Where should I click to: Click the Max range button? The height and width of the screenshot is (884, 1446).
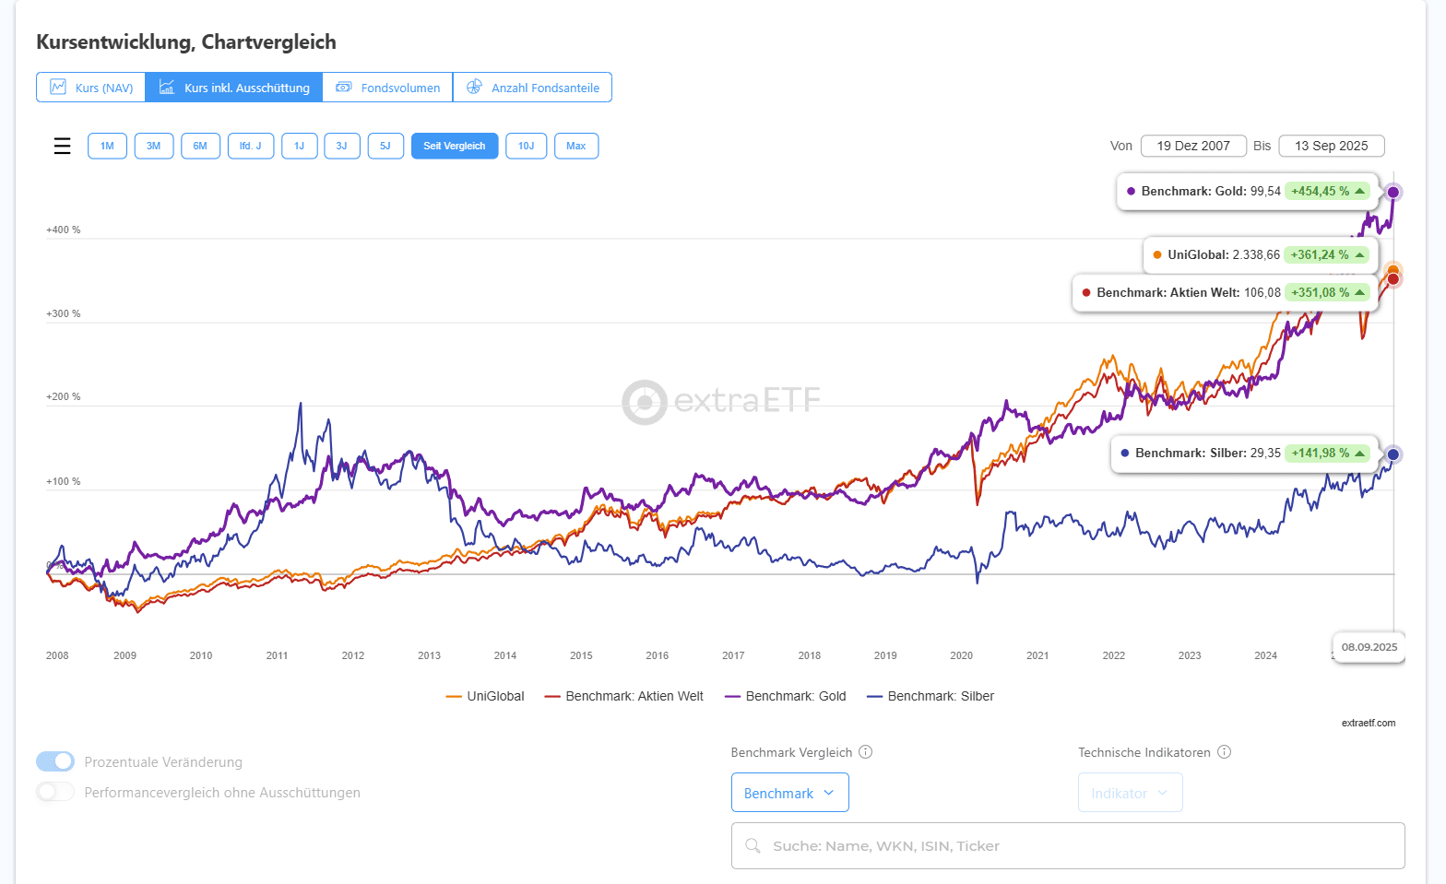(576, 146)
